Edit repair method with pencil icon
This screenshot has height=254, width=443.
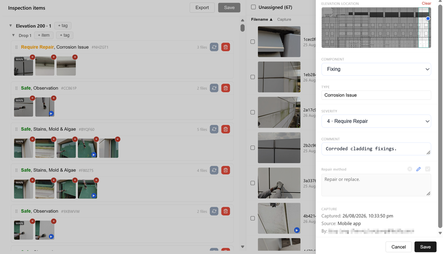(418, 169)
